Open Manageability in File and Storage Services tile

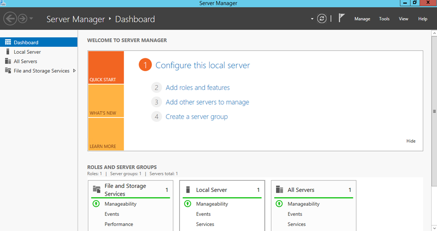[121, 204]
